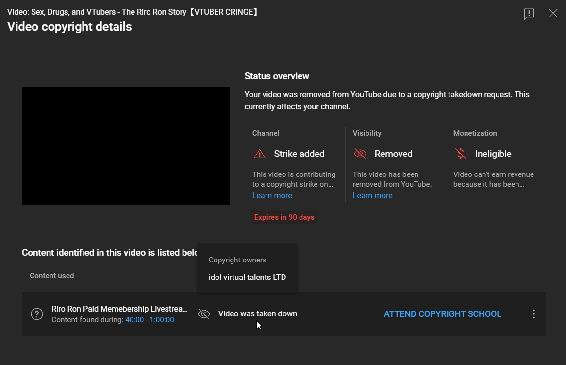The height and width of the screenshot is (365, 566).
Task: Close the copyright details dialog
Action: [553, 14]
